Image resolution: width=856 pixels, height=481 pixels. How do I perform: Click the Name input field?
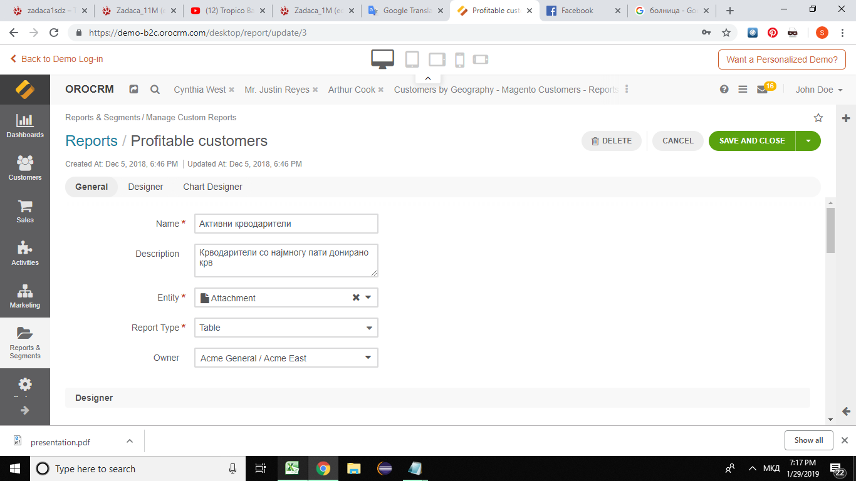coord(286,224)
